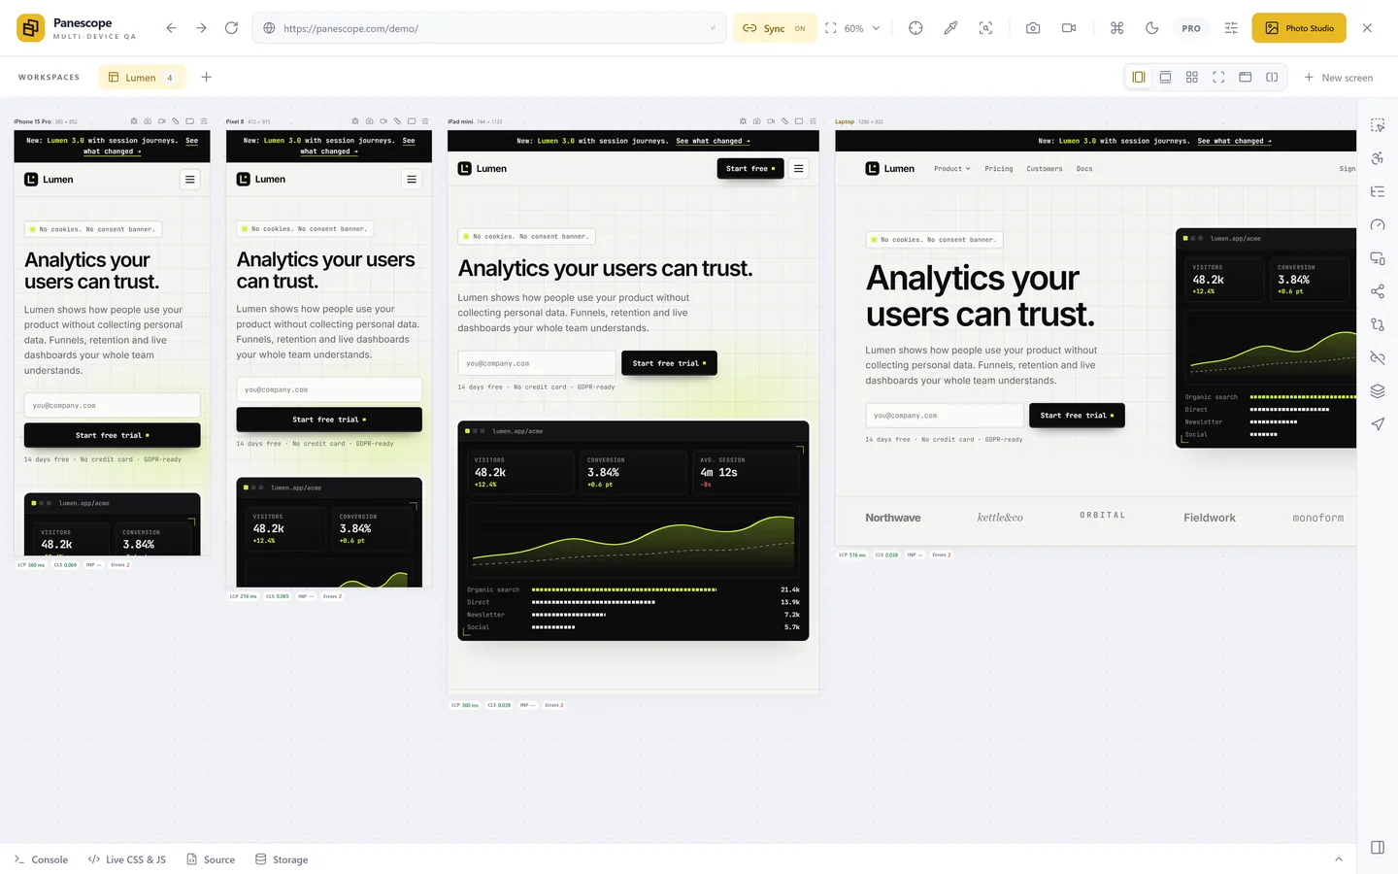This screenshot has width=1398, height=874.
Task: Add a new workspace with plus button
Action: point(206,77)
